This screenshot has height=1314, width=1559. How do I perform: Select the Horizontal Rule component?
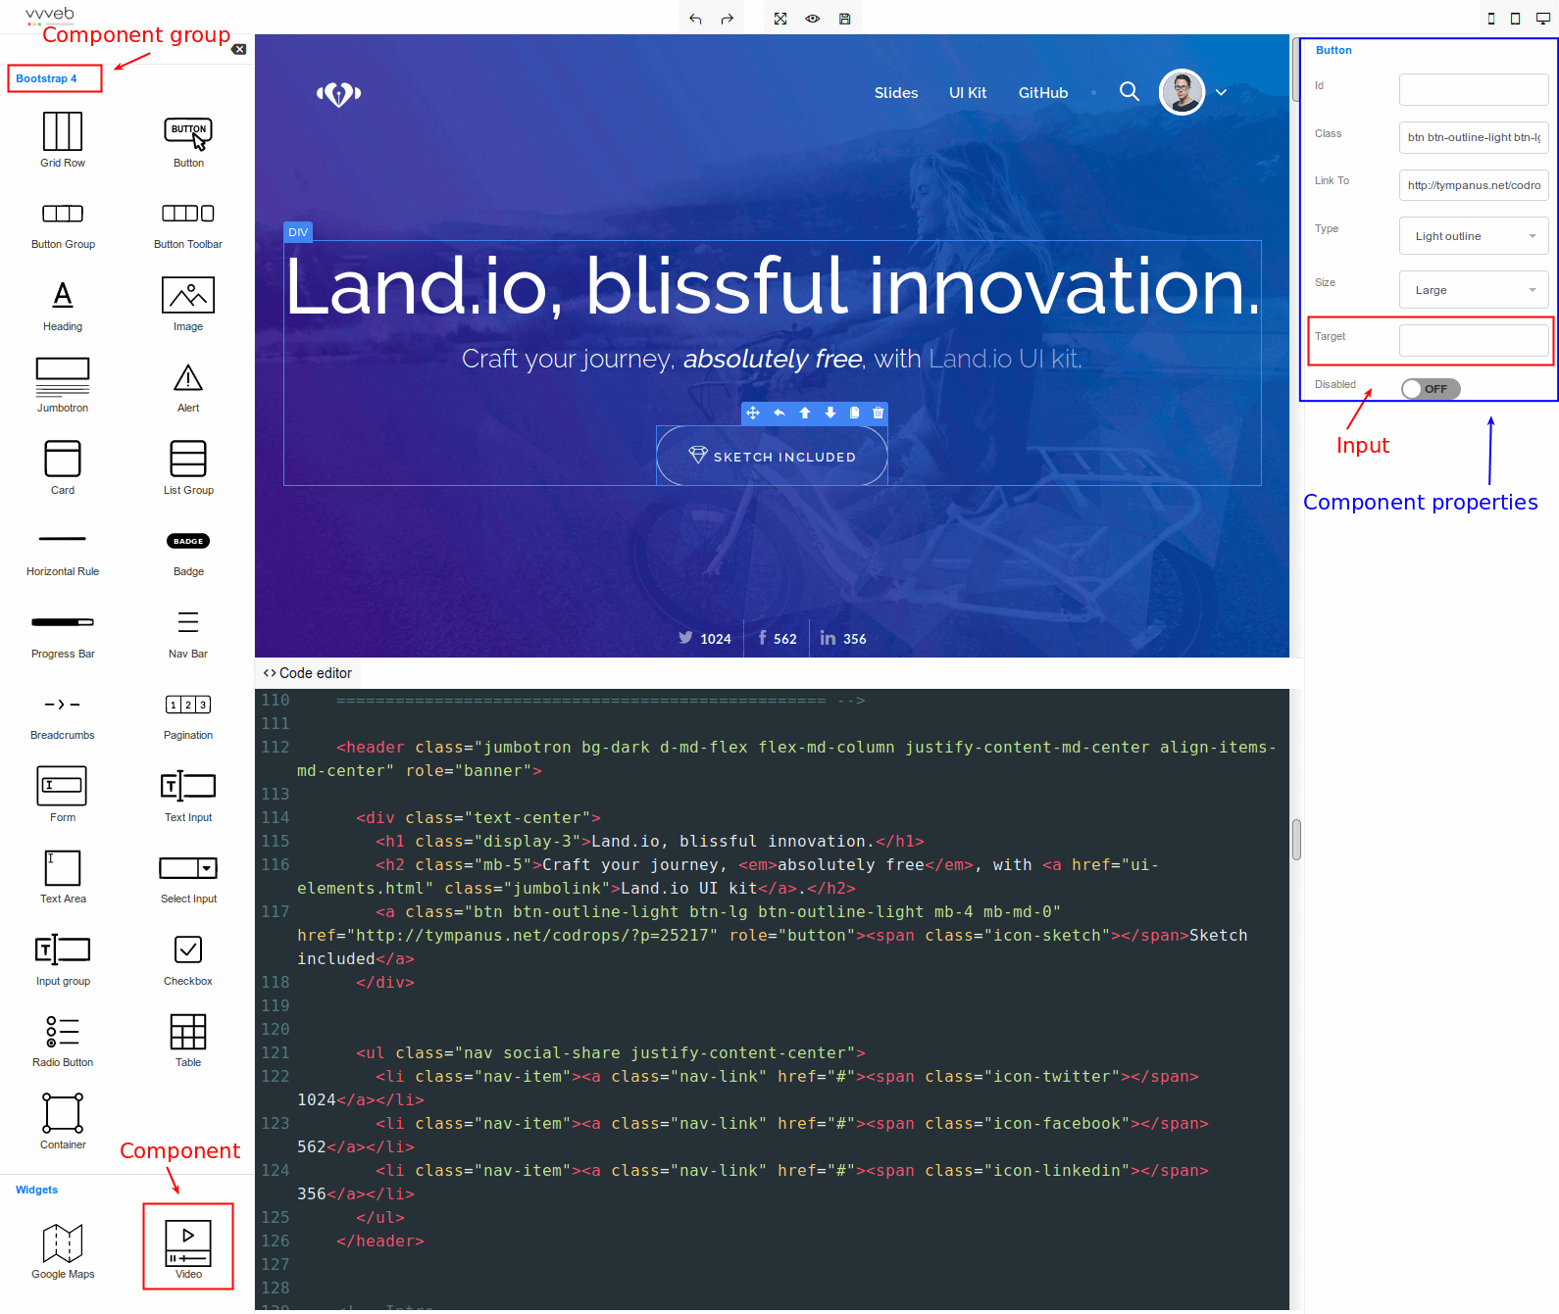click(x=63, y=554)
